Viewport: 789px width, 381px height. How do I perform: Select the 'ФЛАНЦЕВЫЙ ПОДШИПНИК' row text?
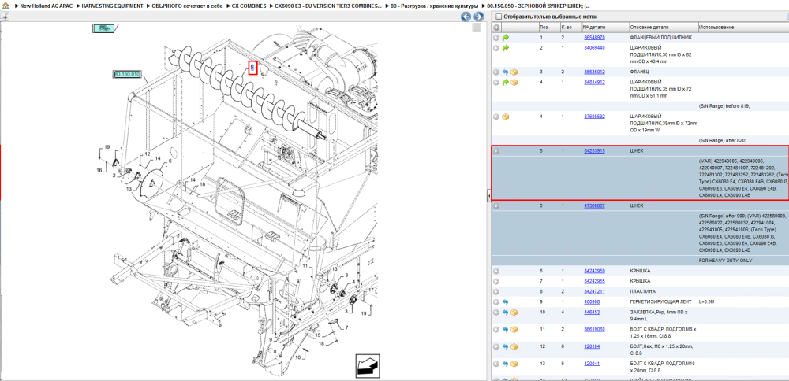point(661,38)
